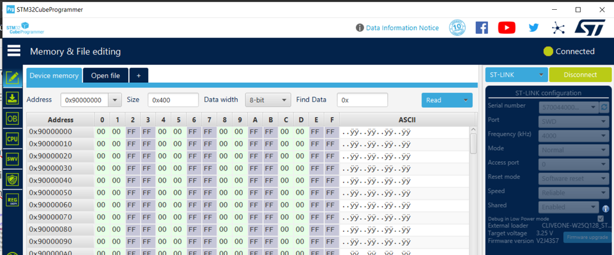
Task: Open the ST-LINK interface dropdown
Action: pyautogui.click(x=516, y=75)
